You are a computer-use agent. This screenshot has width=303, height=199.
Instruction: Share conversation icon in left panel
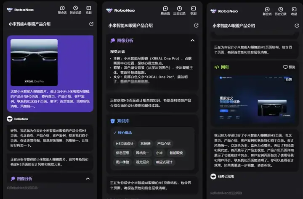point(91,24)
